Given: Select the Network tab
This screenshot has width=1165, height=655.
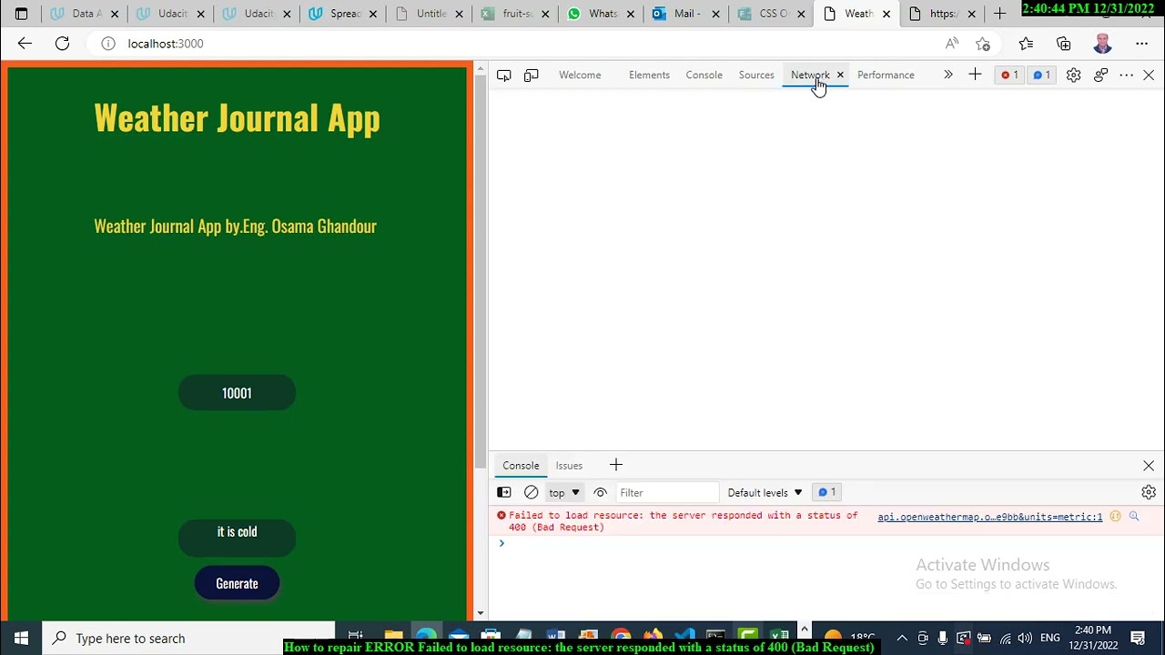Looking at the screenshot, I should [x=809, y=76].
